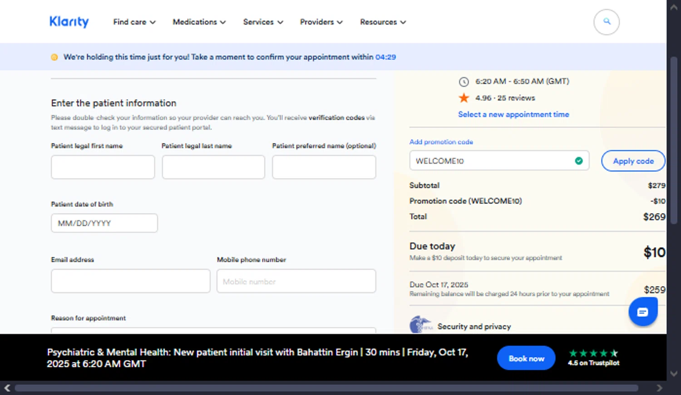Click the Security and privacy text
681x395 pixels.
474,327
